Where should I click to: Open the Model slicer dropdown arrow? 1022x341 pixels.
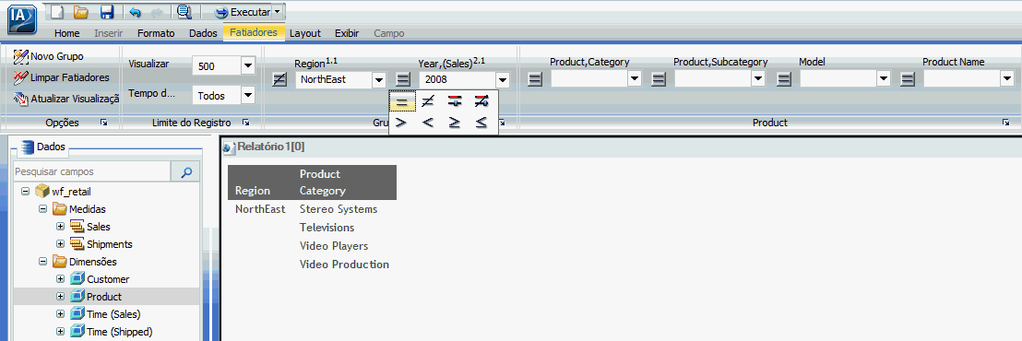[884, 78]
